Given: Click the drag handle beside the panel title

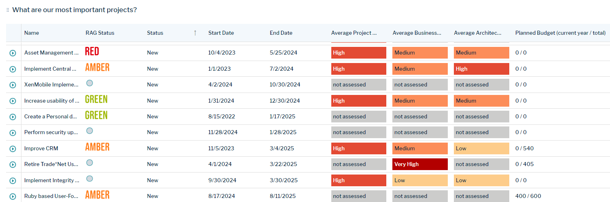Looking at the screenshot, I should (x=8, y=10).
